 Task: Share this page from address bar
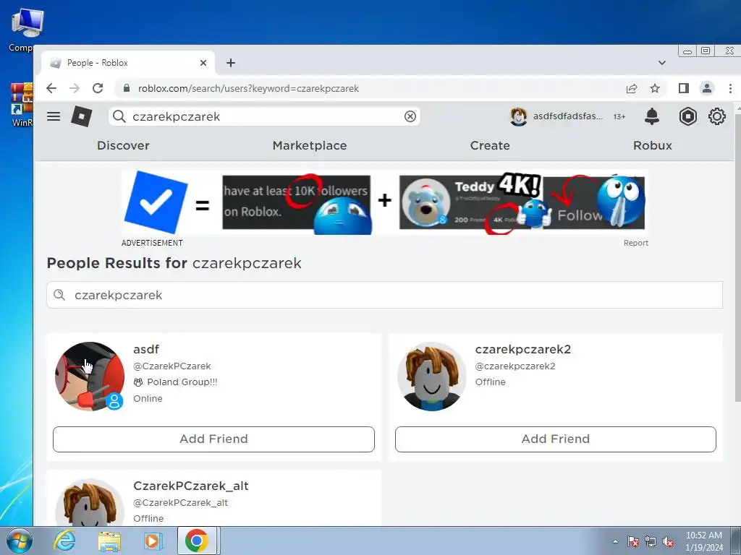[631, 88]
